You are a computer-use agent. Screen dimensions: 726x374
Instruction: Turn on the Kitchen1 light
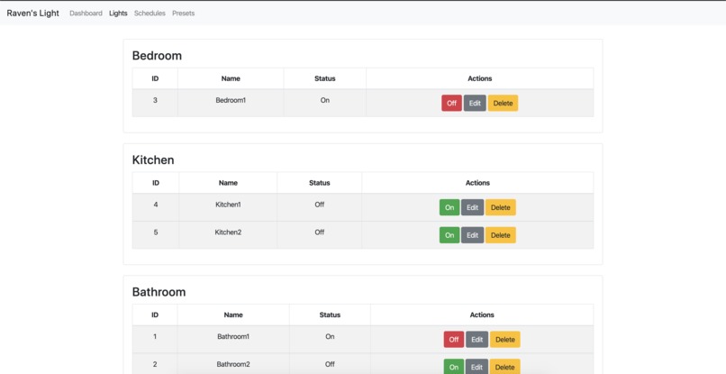(449, 207)
